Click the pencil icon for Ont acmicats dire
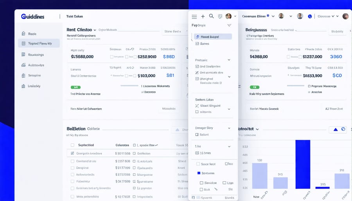 point(197,73)
